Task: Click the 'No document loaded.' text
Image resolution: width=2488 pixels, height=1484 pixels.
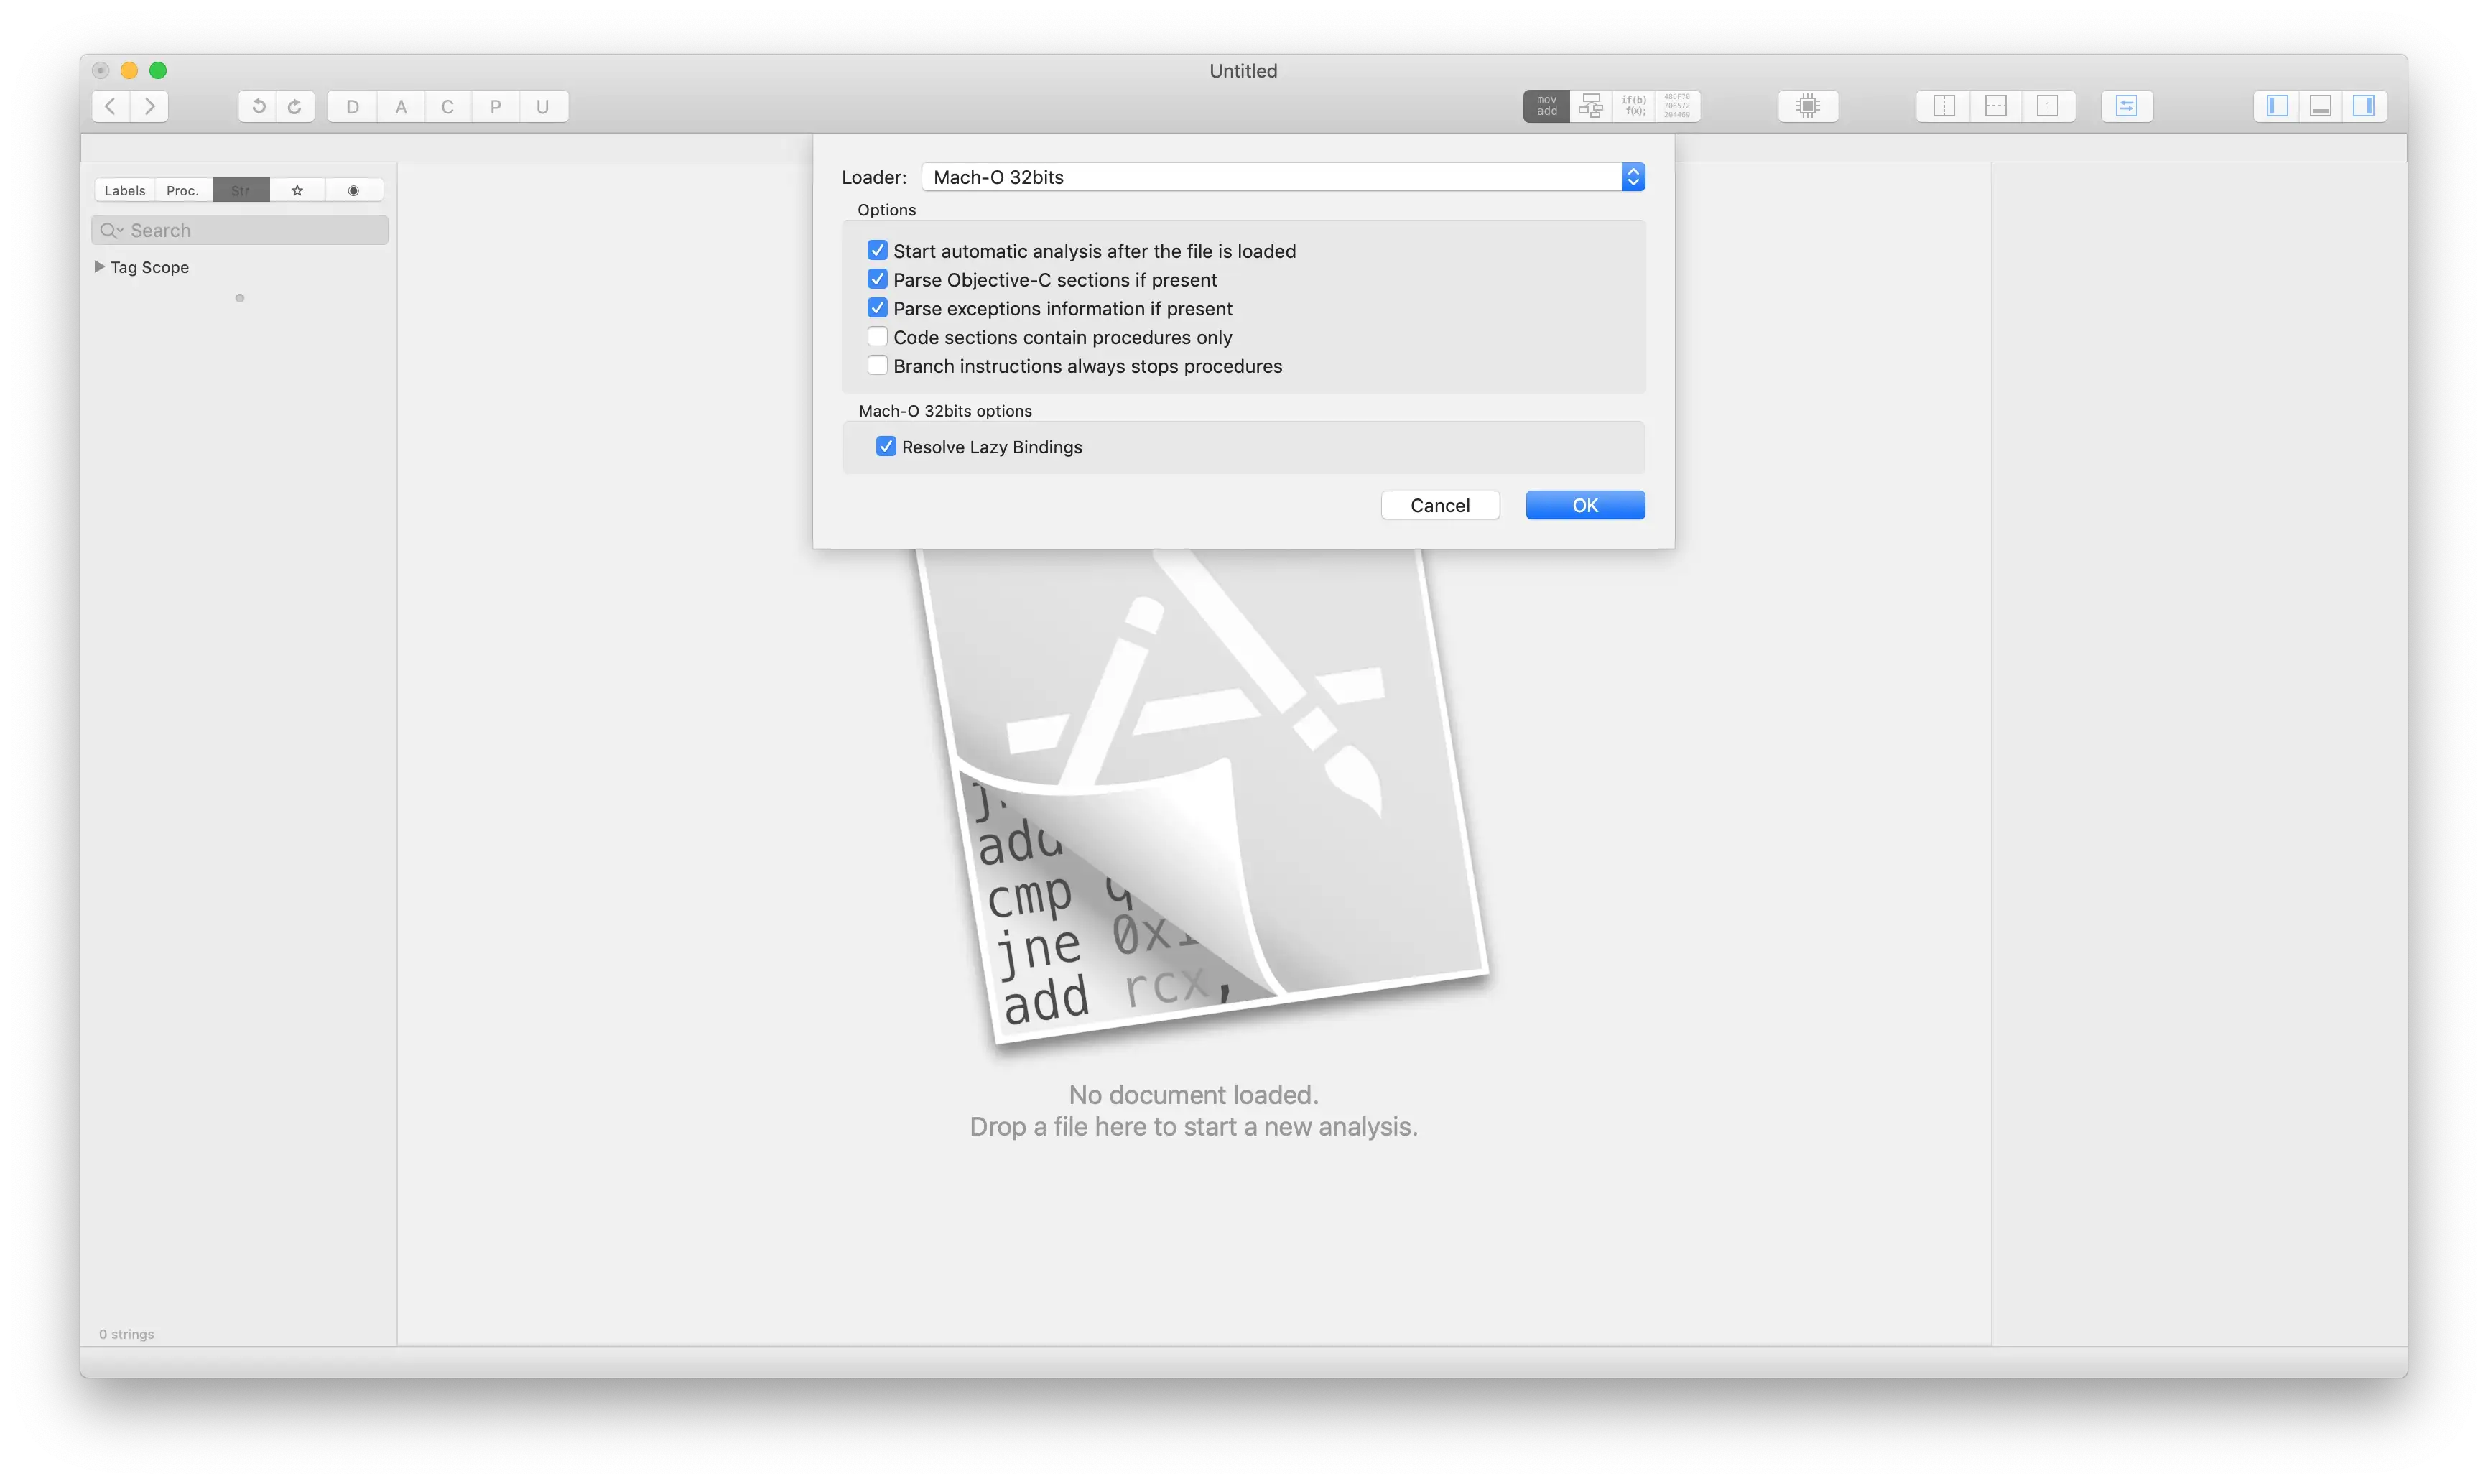Action: [1194, 1095]
